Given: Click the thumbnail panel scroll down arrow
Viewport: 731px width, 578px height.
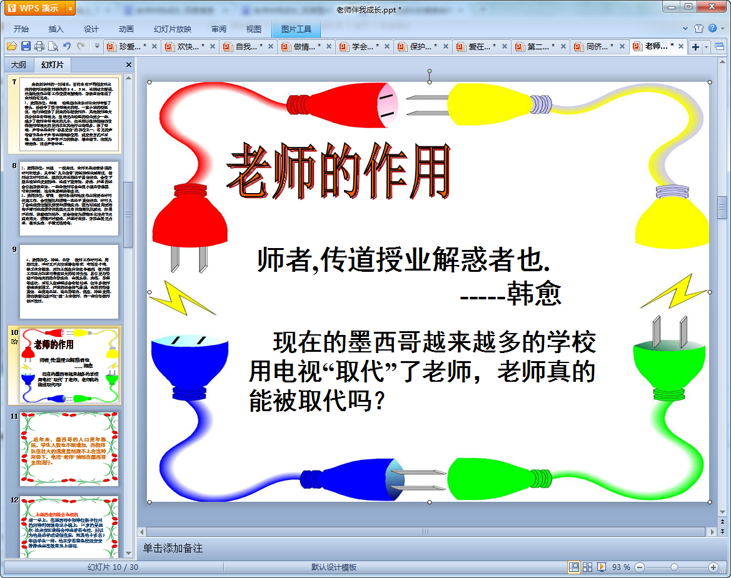Looking at the screenshot, I should pyautogui.click(x=128, y=553).
